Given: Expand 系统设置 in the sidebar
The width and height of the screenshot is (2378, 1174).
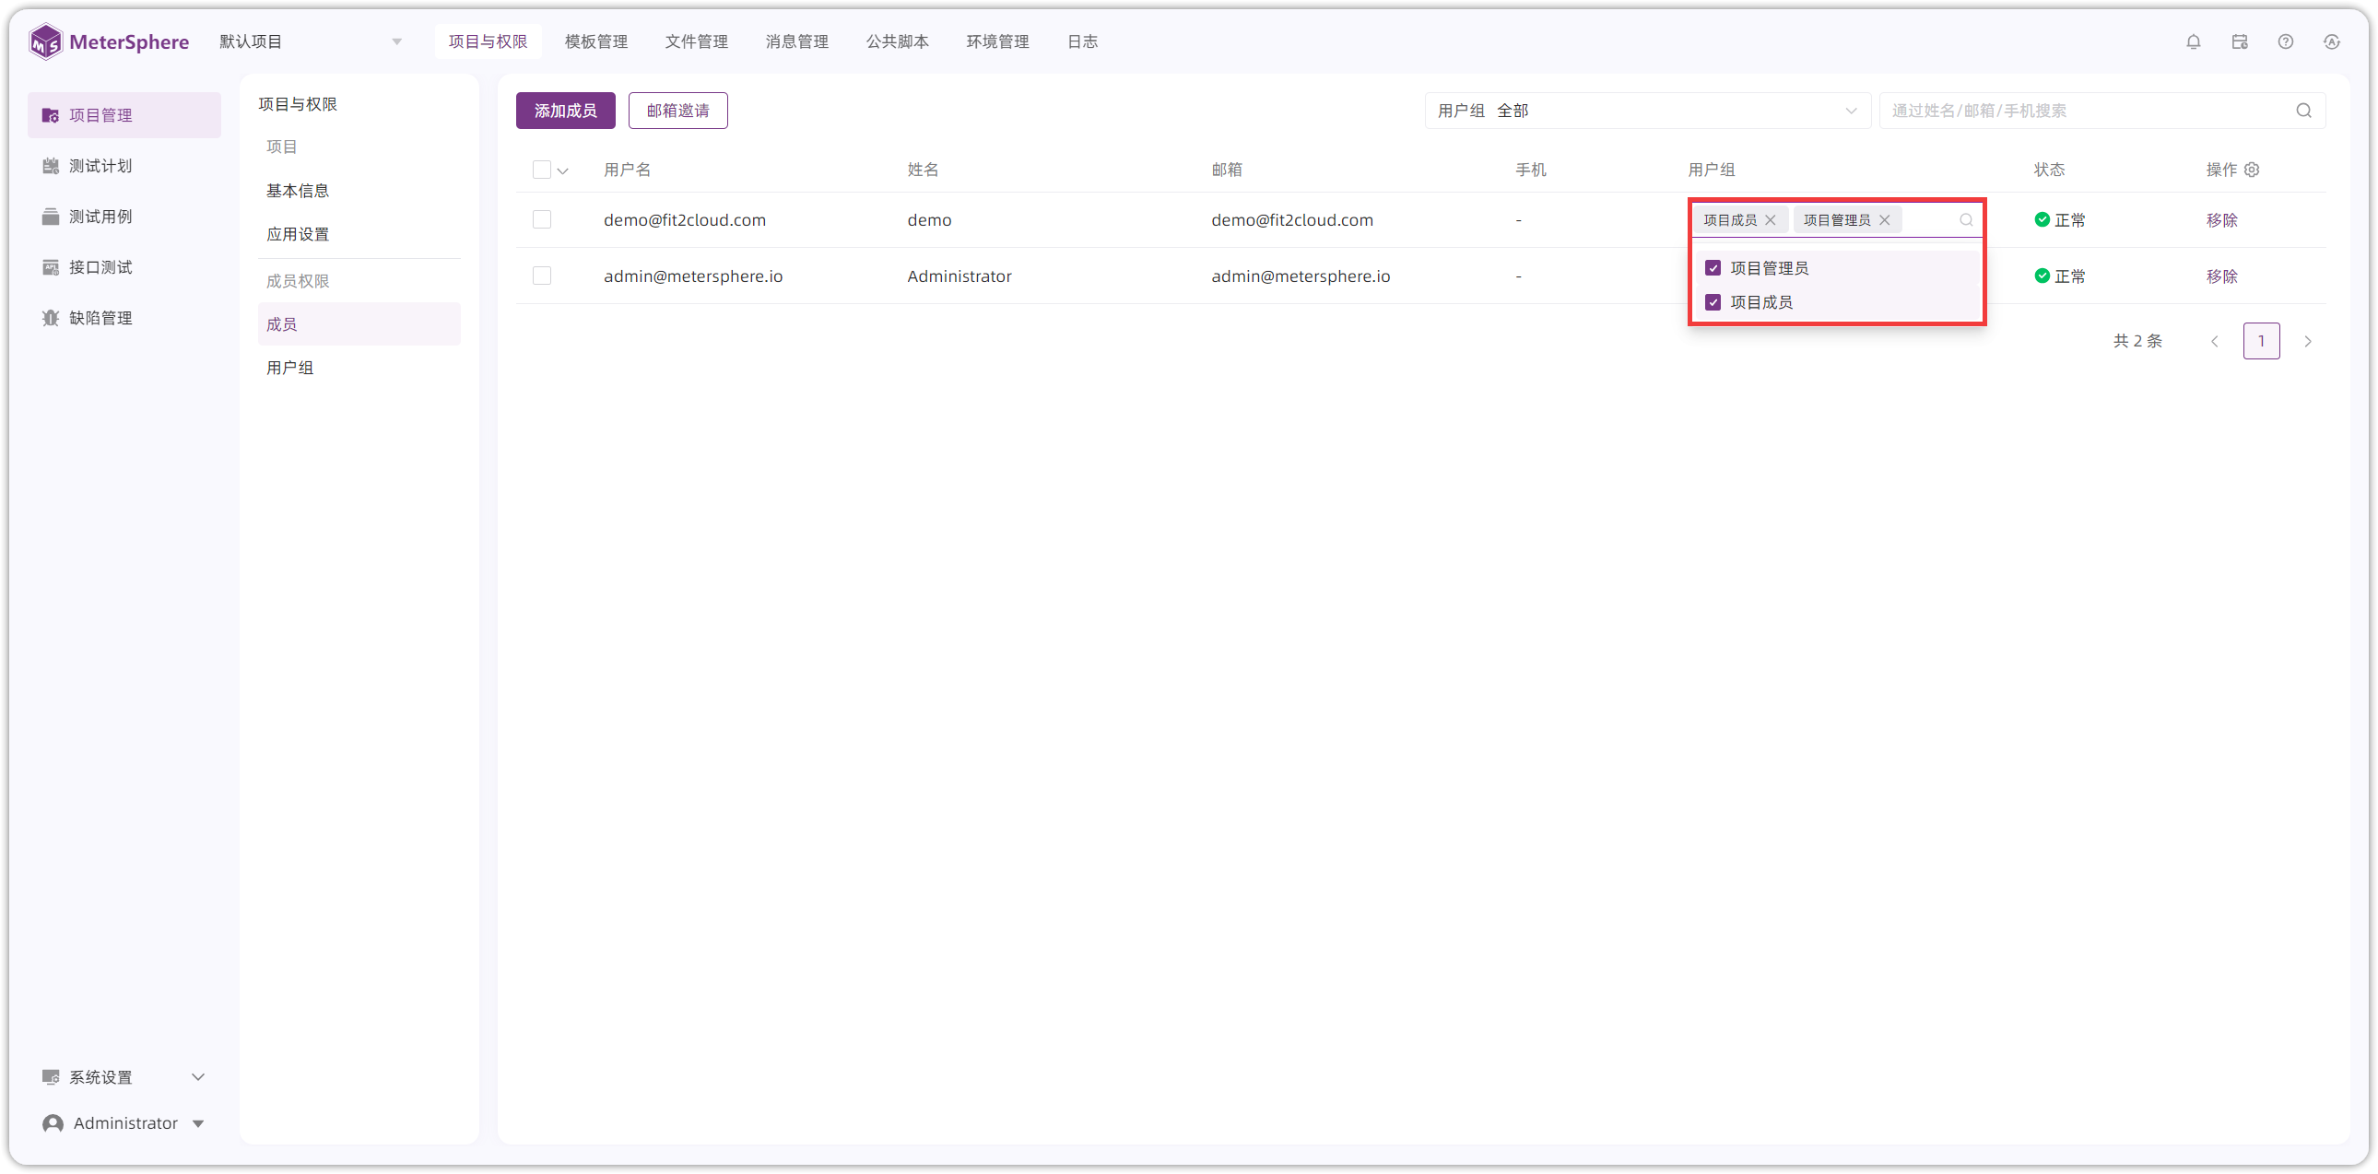Looking at the screenshot, I should 124,1077.
